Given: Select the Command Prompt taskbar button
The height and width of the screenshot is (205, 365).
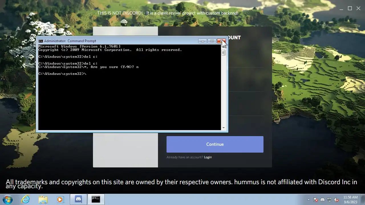Looking at the screenshot, I should tap(96, 199).
